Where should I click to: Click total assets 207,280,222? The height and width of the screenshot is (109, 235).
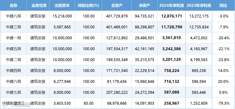click(x=117, y=92)
